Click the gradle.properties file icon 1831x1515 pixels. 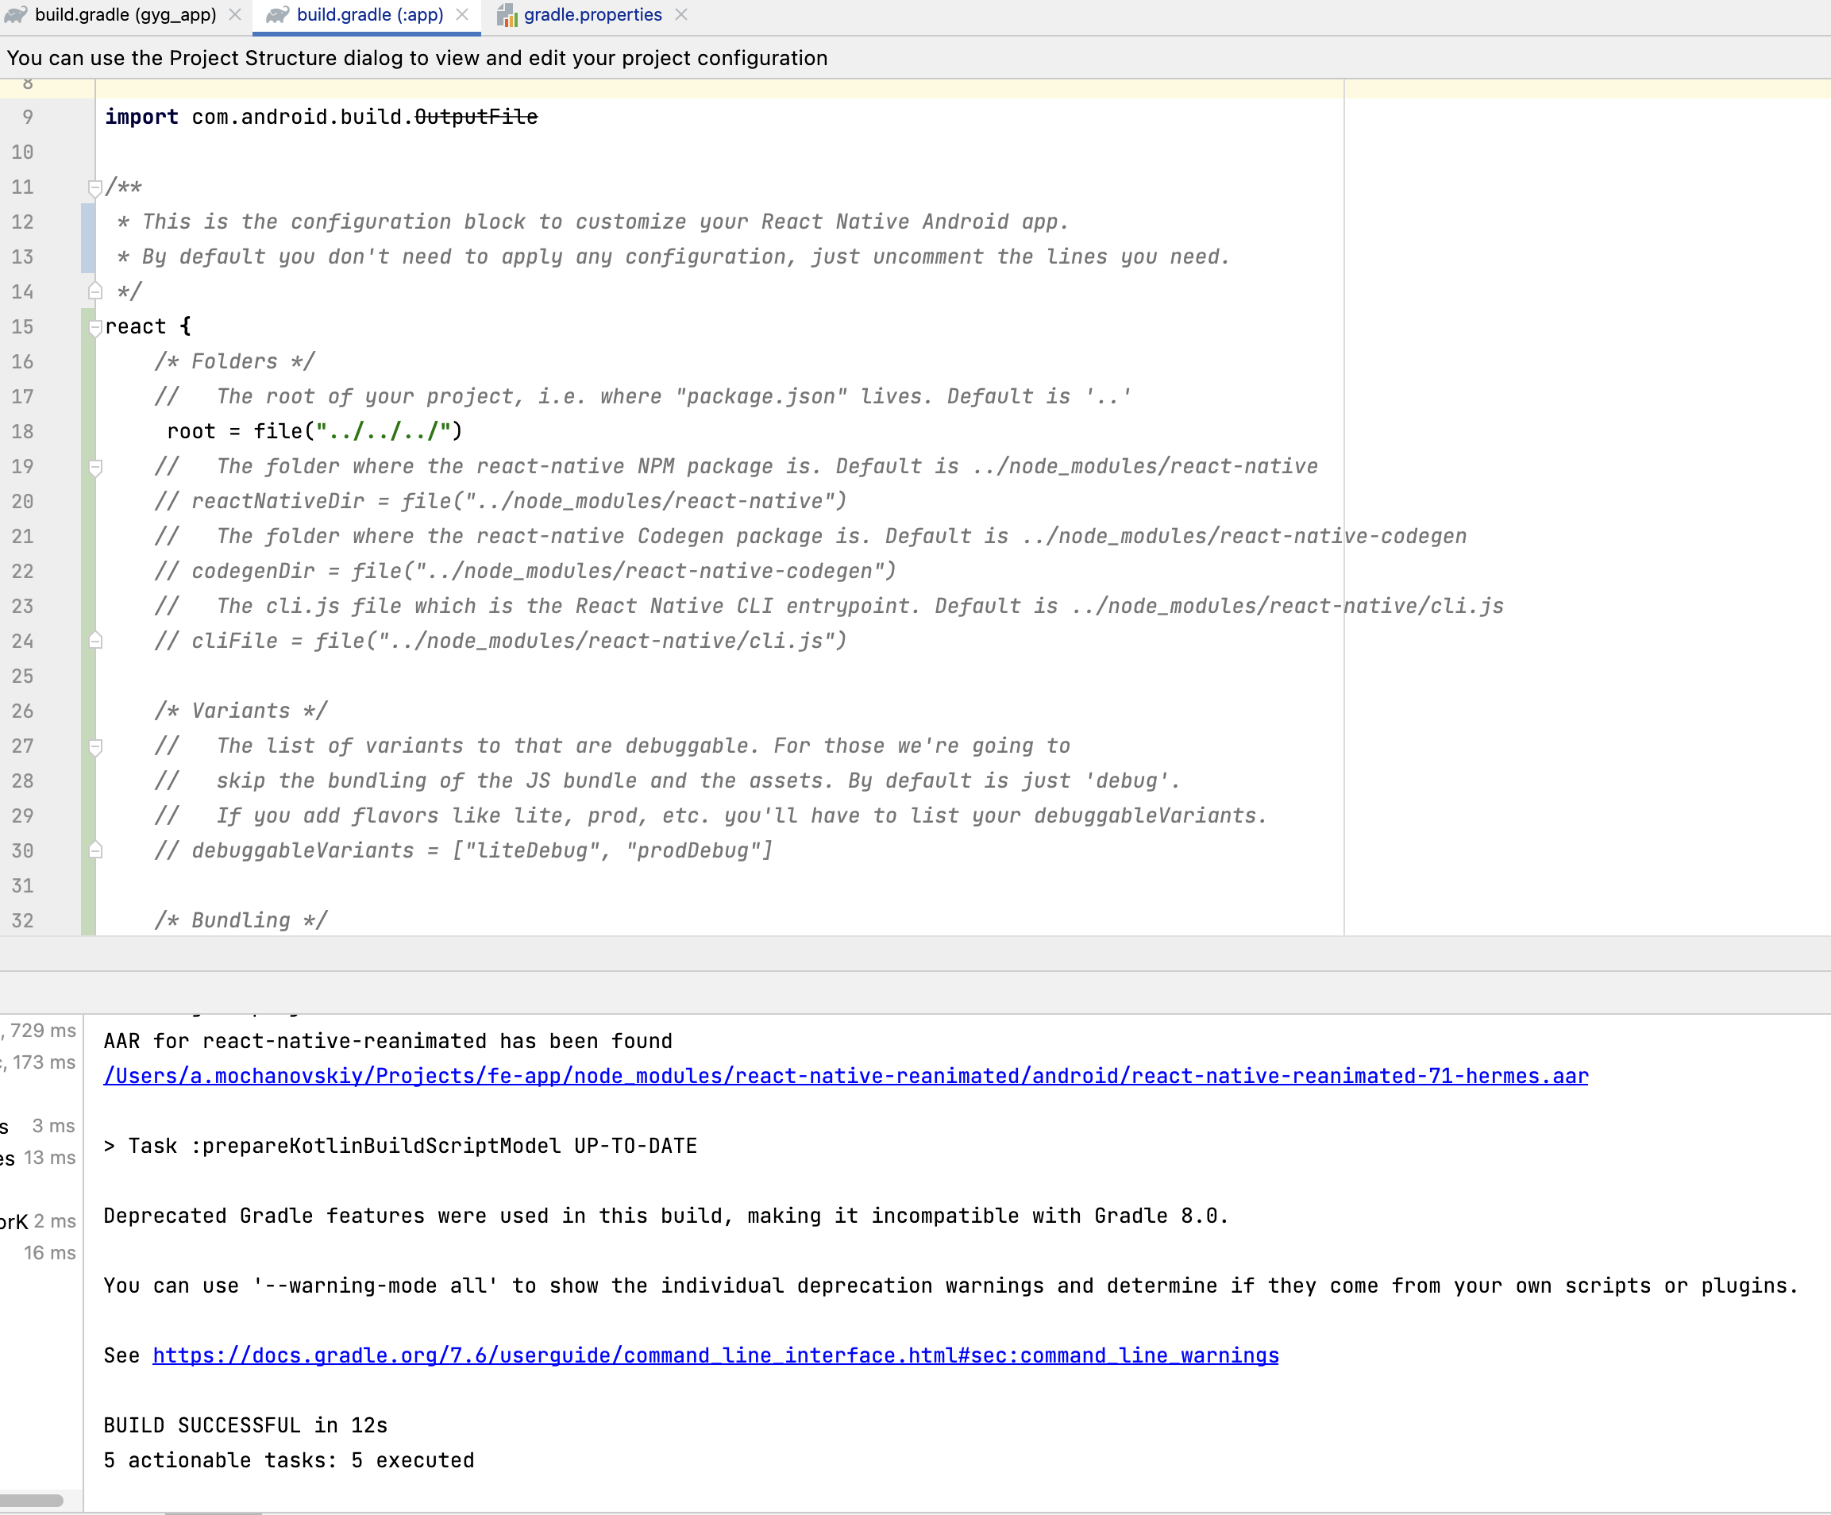click(507, 15)
